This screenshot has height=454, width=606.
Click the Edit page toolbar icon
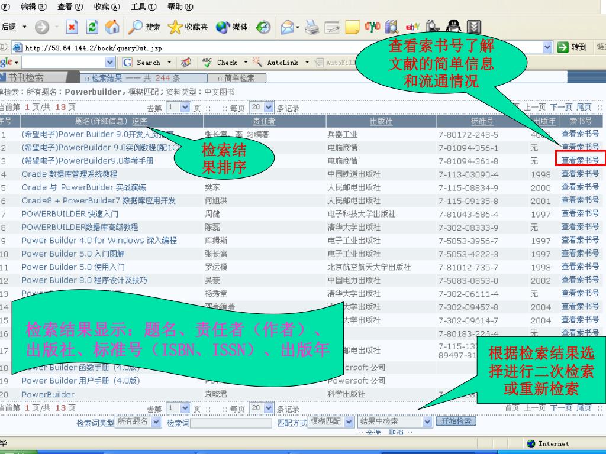331,27
